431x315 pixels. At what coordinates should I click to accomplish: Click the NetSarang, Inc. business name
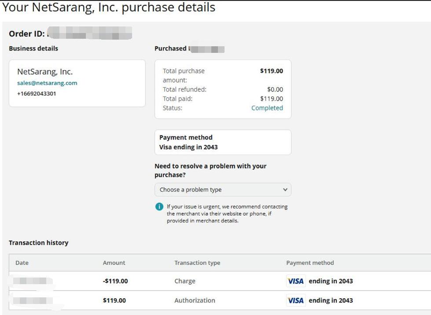(x=45, y=71)
